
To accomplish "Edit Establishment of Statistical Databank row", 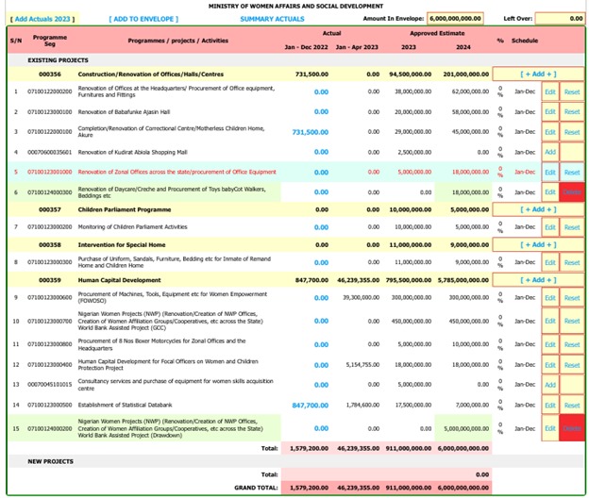I will [550, 406].
